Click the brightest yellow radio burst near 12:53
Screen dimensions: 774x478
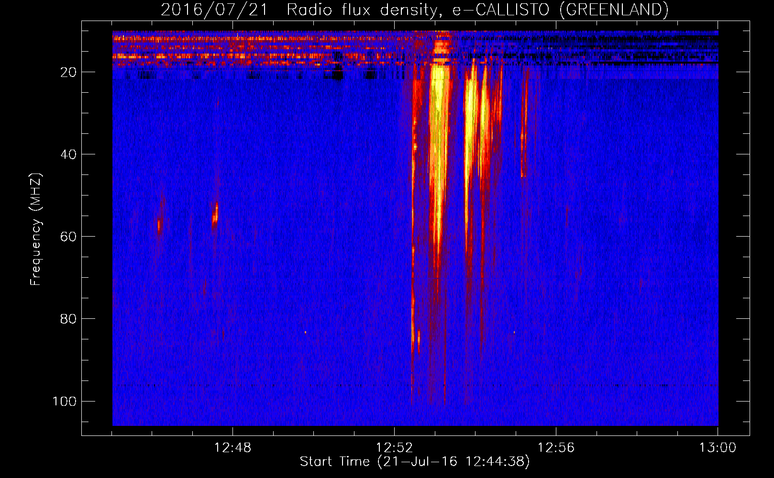click(438, 143)
